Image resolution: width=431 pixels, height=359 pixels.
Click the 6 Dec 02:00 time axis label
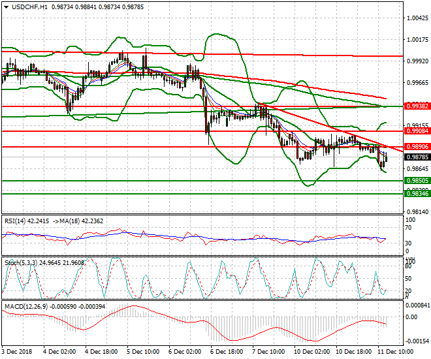[184, 352]
